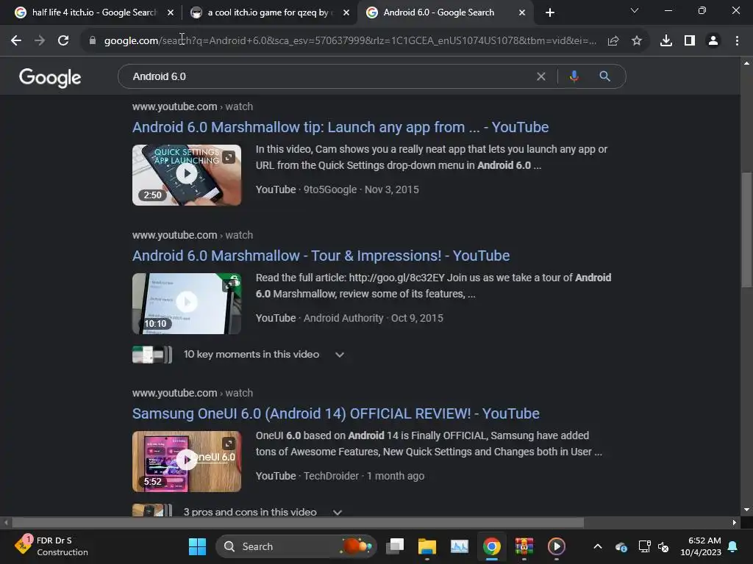Expand preview icon on Quick Settings thumbnail
Image resolution: width=753 pixels, height=564 pixels.
(x=229, y=157)
